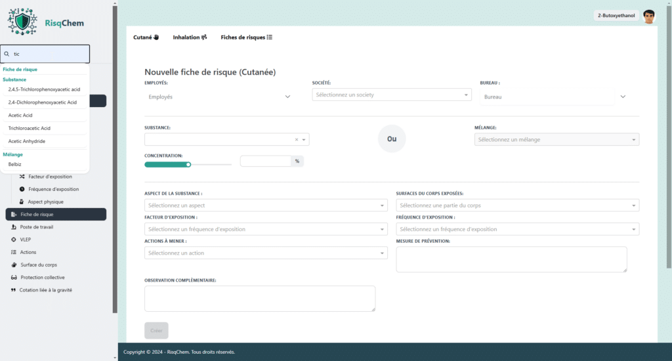Click the RisqChem shield logo
Image resolution: width=672 pixels, height=361 pixels.
coord(22,22)
